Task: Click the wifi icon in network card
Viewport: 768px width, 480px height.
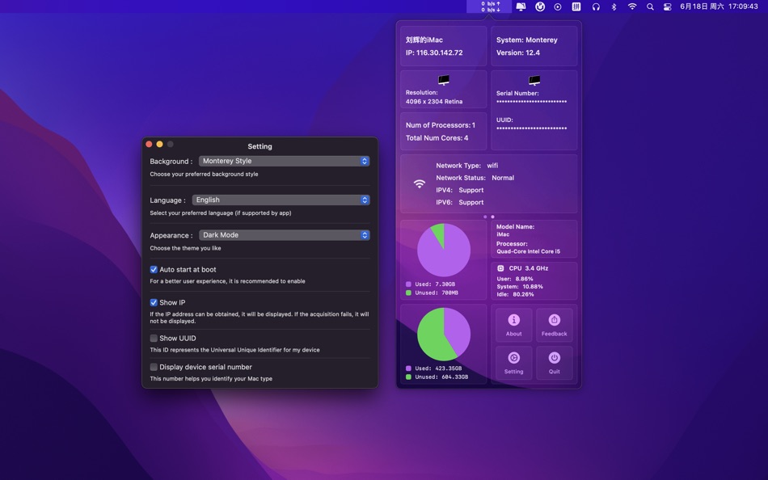Action: click(x=420, y=184)
